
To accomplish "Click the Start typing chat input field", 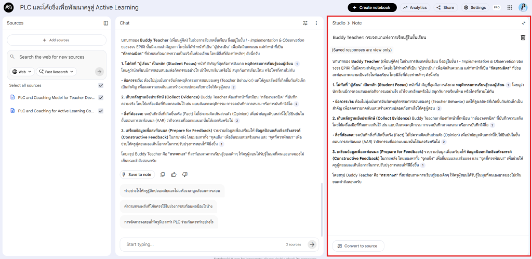I will [x=203, y=244].
